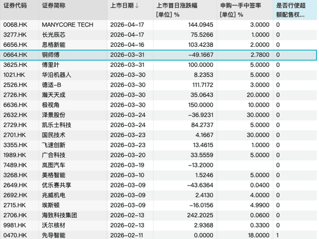Select the 2026-04-16 listing date cell
319x239 pixels.
[x=127, y=45]
